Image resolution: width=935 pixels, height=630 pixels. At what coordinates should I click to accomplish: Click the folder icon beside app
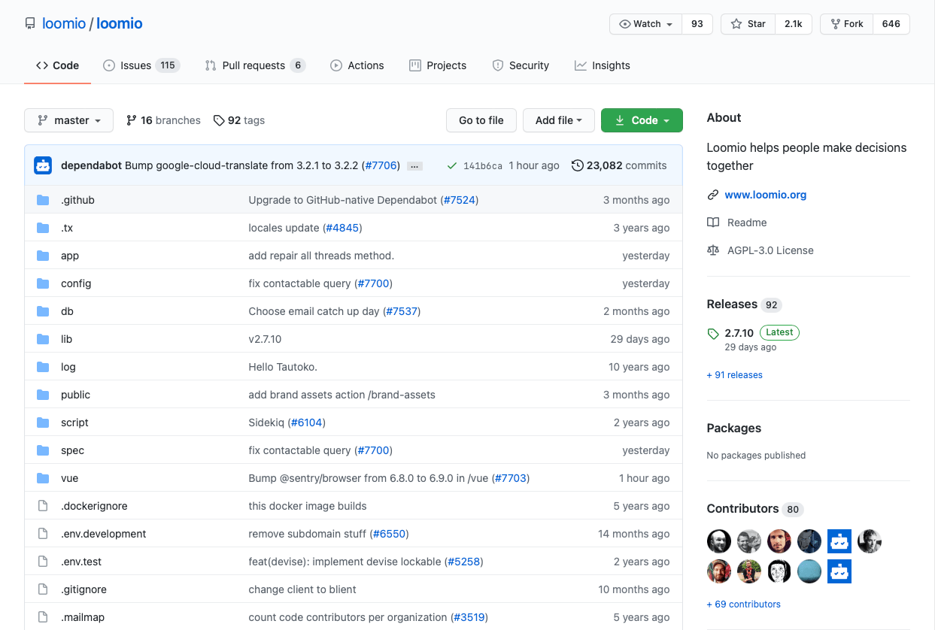(x=43, y=256)
